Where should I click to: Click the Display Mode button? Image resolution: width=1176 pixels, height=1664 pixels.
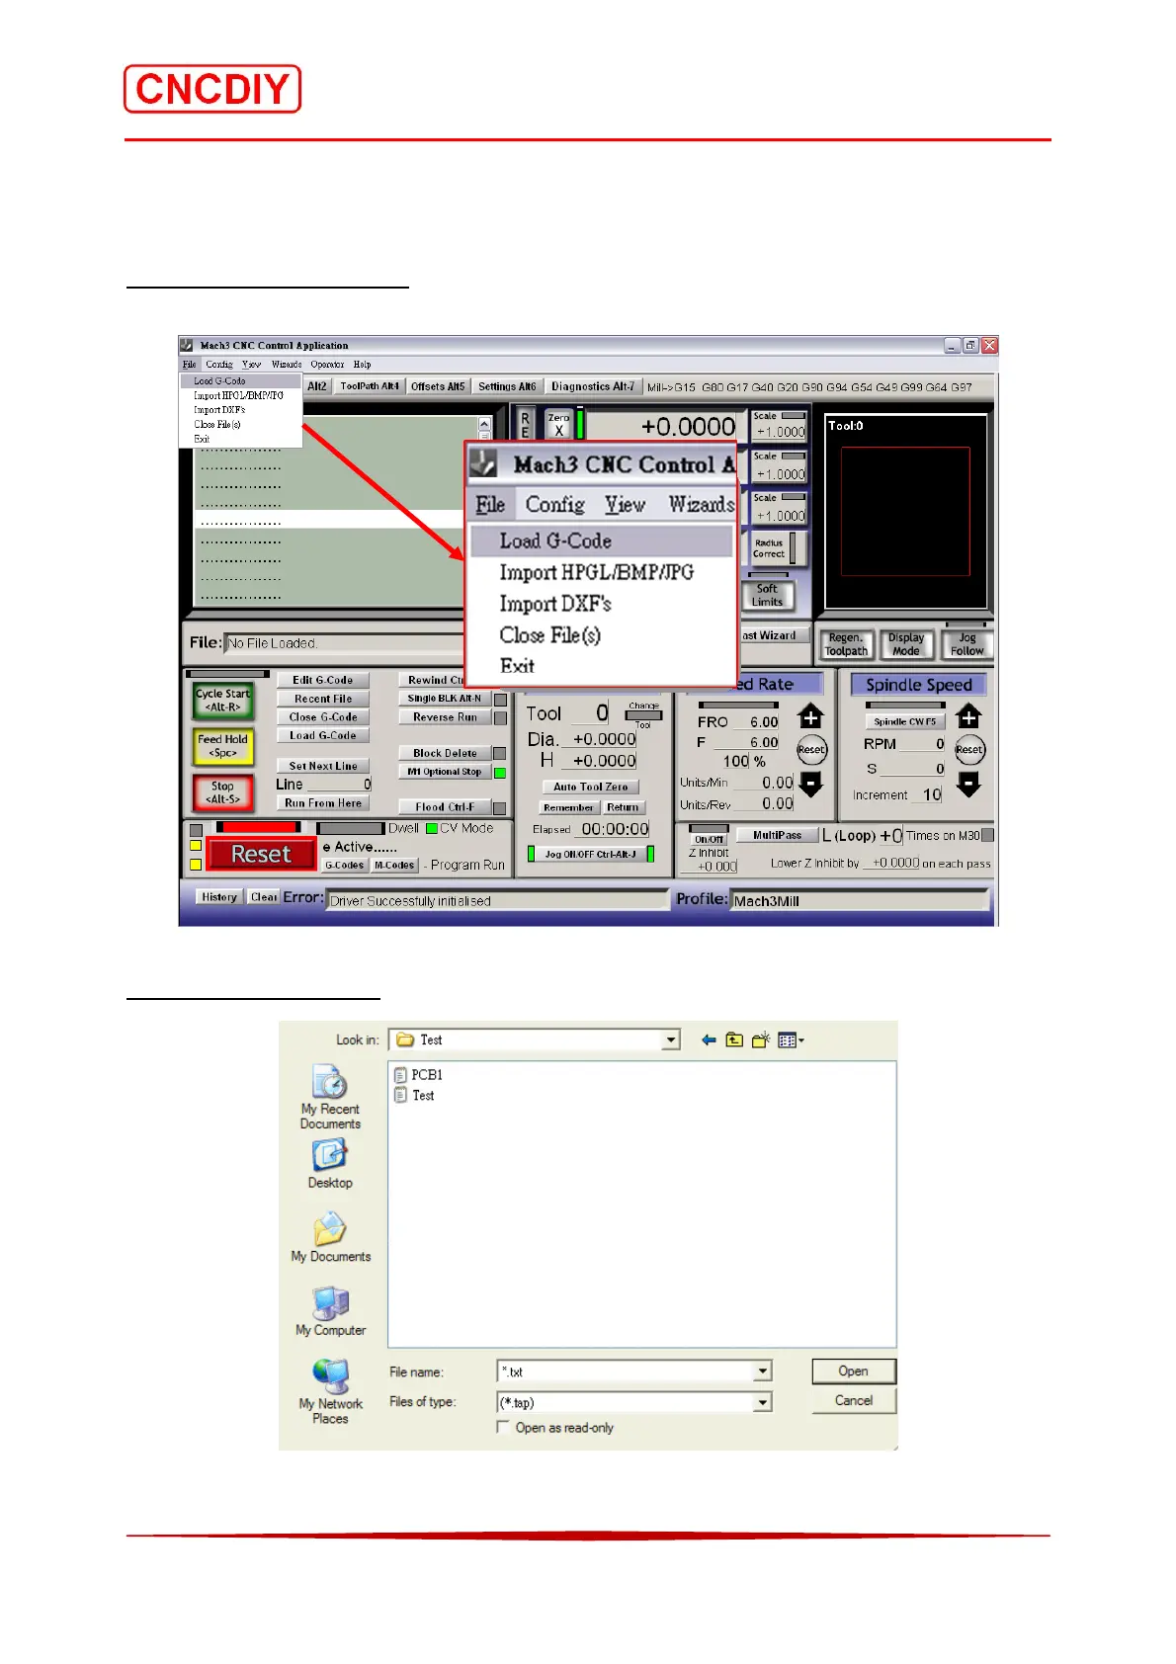[x=905, y=644]
